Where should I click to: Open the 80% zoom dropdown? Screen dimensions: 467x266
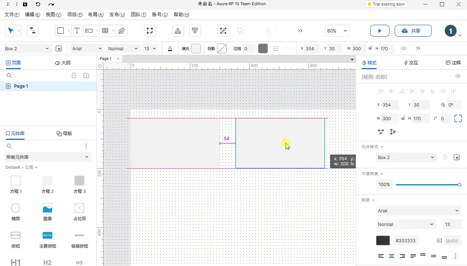(x=337, y=31)
